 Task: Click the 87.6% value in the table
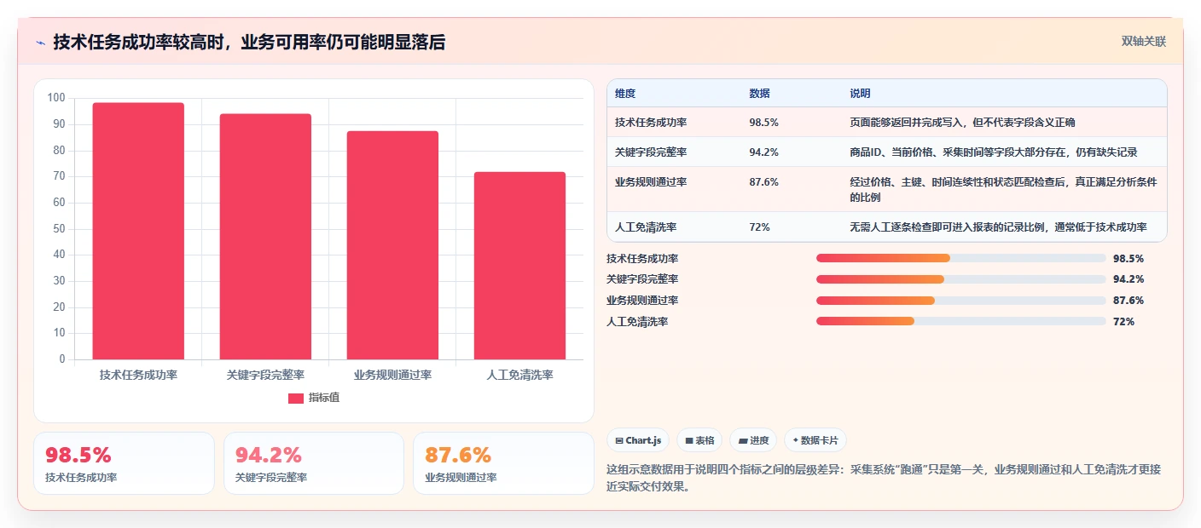(764, 182)
